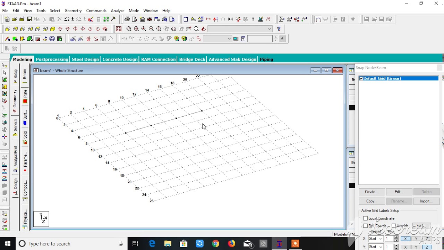Open the Analyze menu
This screenshot has height=250, width=444.
(118, 11)
